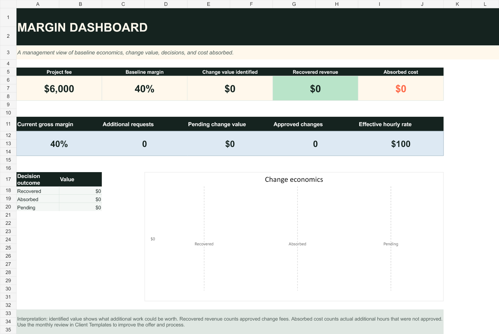
Task: Select the Change value identified header
Action: 230,72
